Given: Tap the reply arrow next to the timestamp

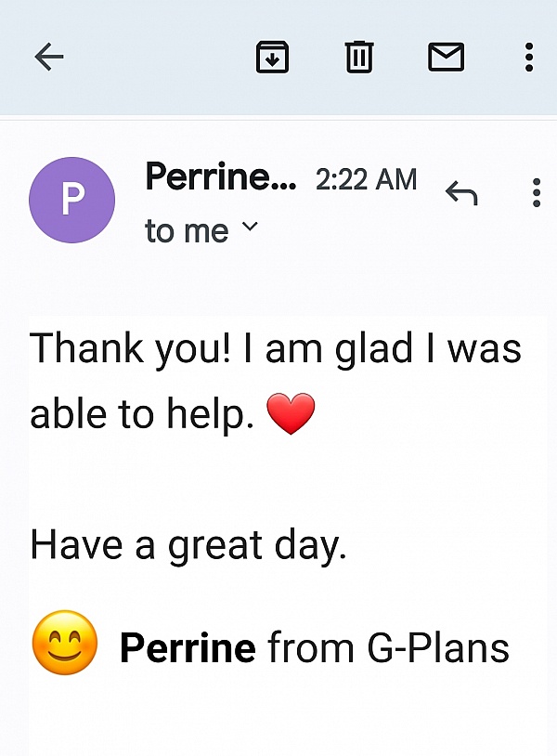Looking at the screenshot, I should pyautogui.click(x=462, y=192).
